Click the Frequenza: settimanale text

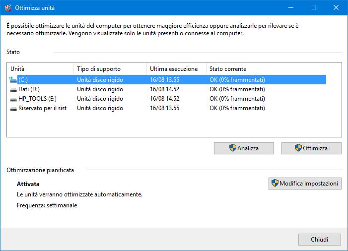(x=47, y=205)
